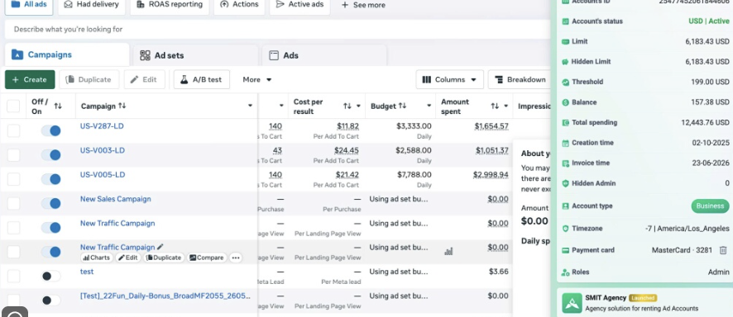Click the SMIT Agency logo icon
This screenshot has height=317, width=733.
572,303
